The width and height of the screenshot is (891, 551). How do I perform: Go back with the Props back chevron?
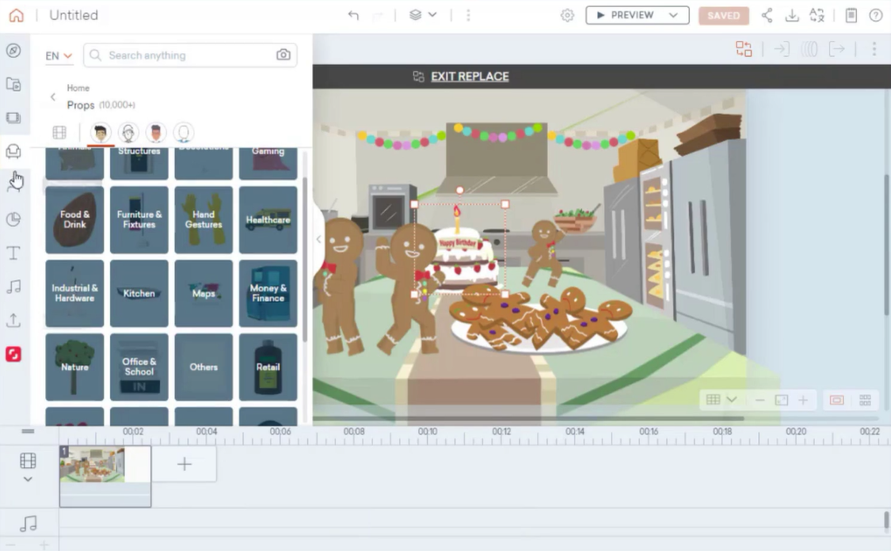[x=53, y=97]
